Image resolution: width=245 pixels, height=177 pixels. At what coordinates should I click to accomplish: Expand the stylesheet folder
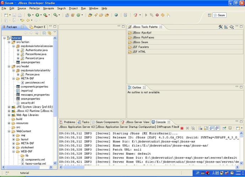click(x=13, y=147)
